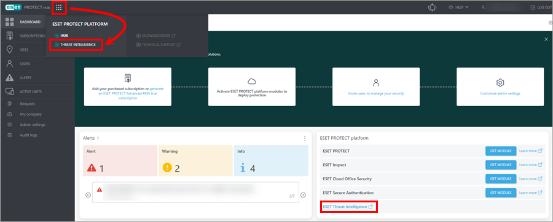Click the Subscriptions document icon
This screenshot has height=222, width=553.
(x=10, y=36)
